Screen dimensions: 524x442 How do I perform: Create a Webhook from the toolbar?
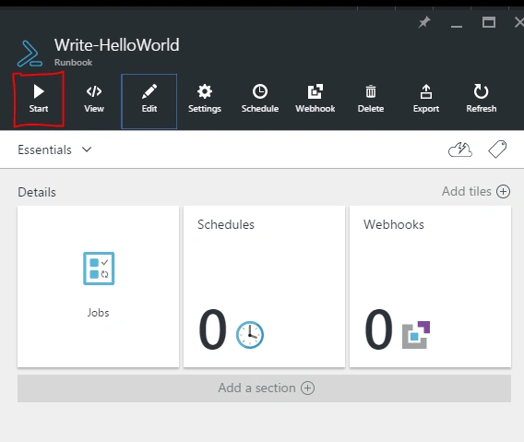(316, 100)
